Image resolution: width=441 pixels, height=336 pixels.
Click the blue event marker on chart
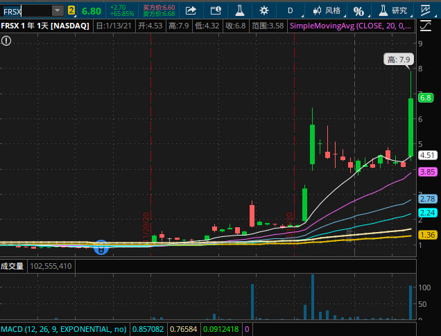pyautogui.click(x=101, y=247)
